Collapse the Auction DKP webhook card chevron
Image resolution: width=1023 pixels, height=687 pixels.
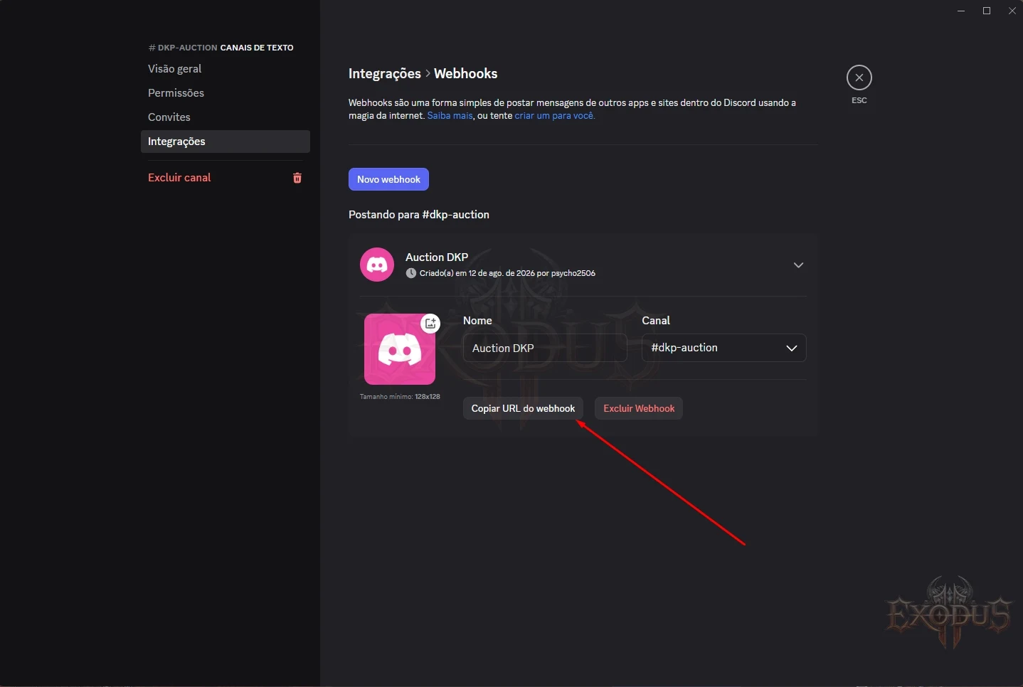click(798, 265)
